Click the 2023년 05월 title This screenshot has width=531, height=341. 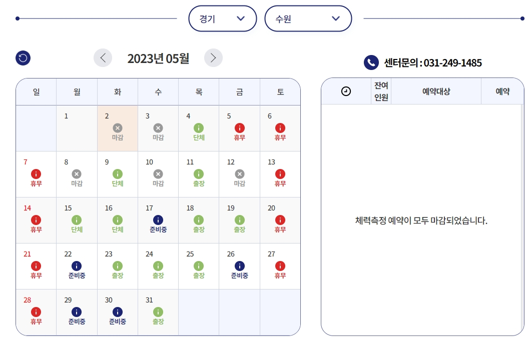click(158, 57)
